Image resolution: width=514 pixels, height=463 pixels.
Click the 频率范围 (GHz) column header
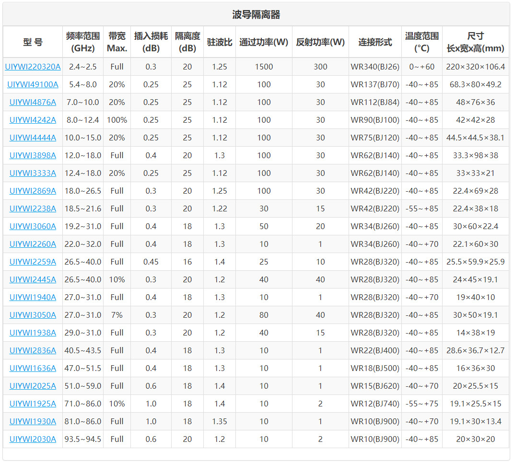pos(83,42)
